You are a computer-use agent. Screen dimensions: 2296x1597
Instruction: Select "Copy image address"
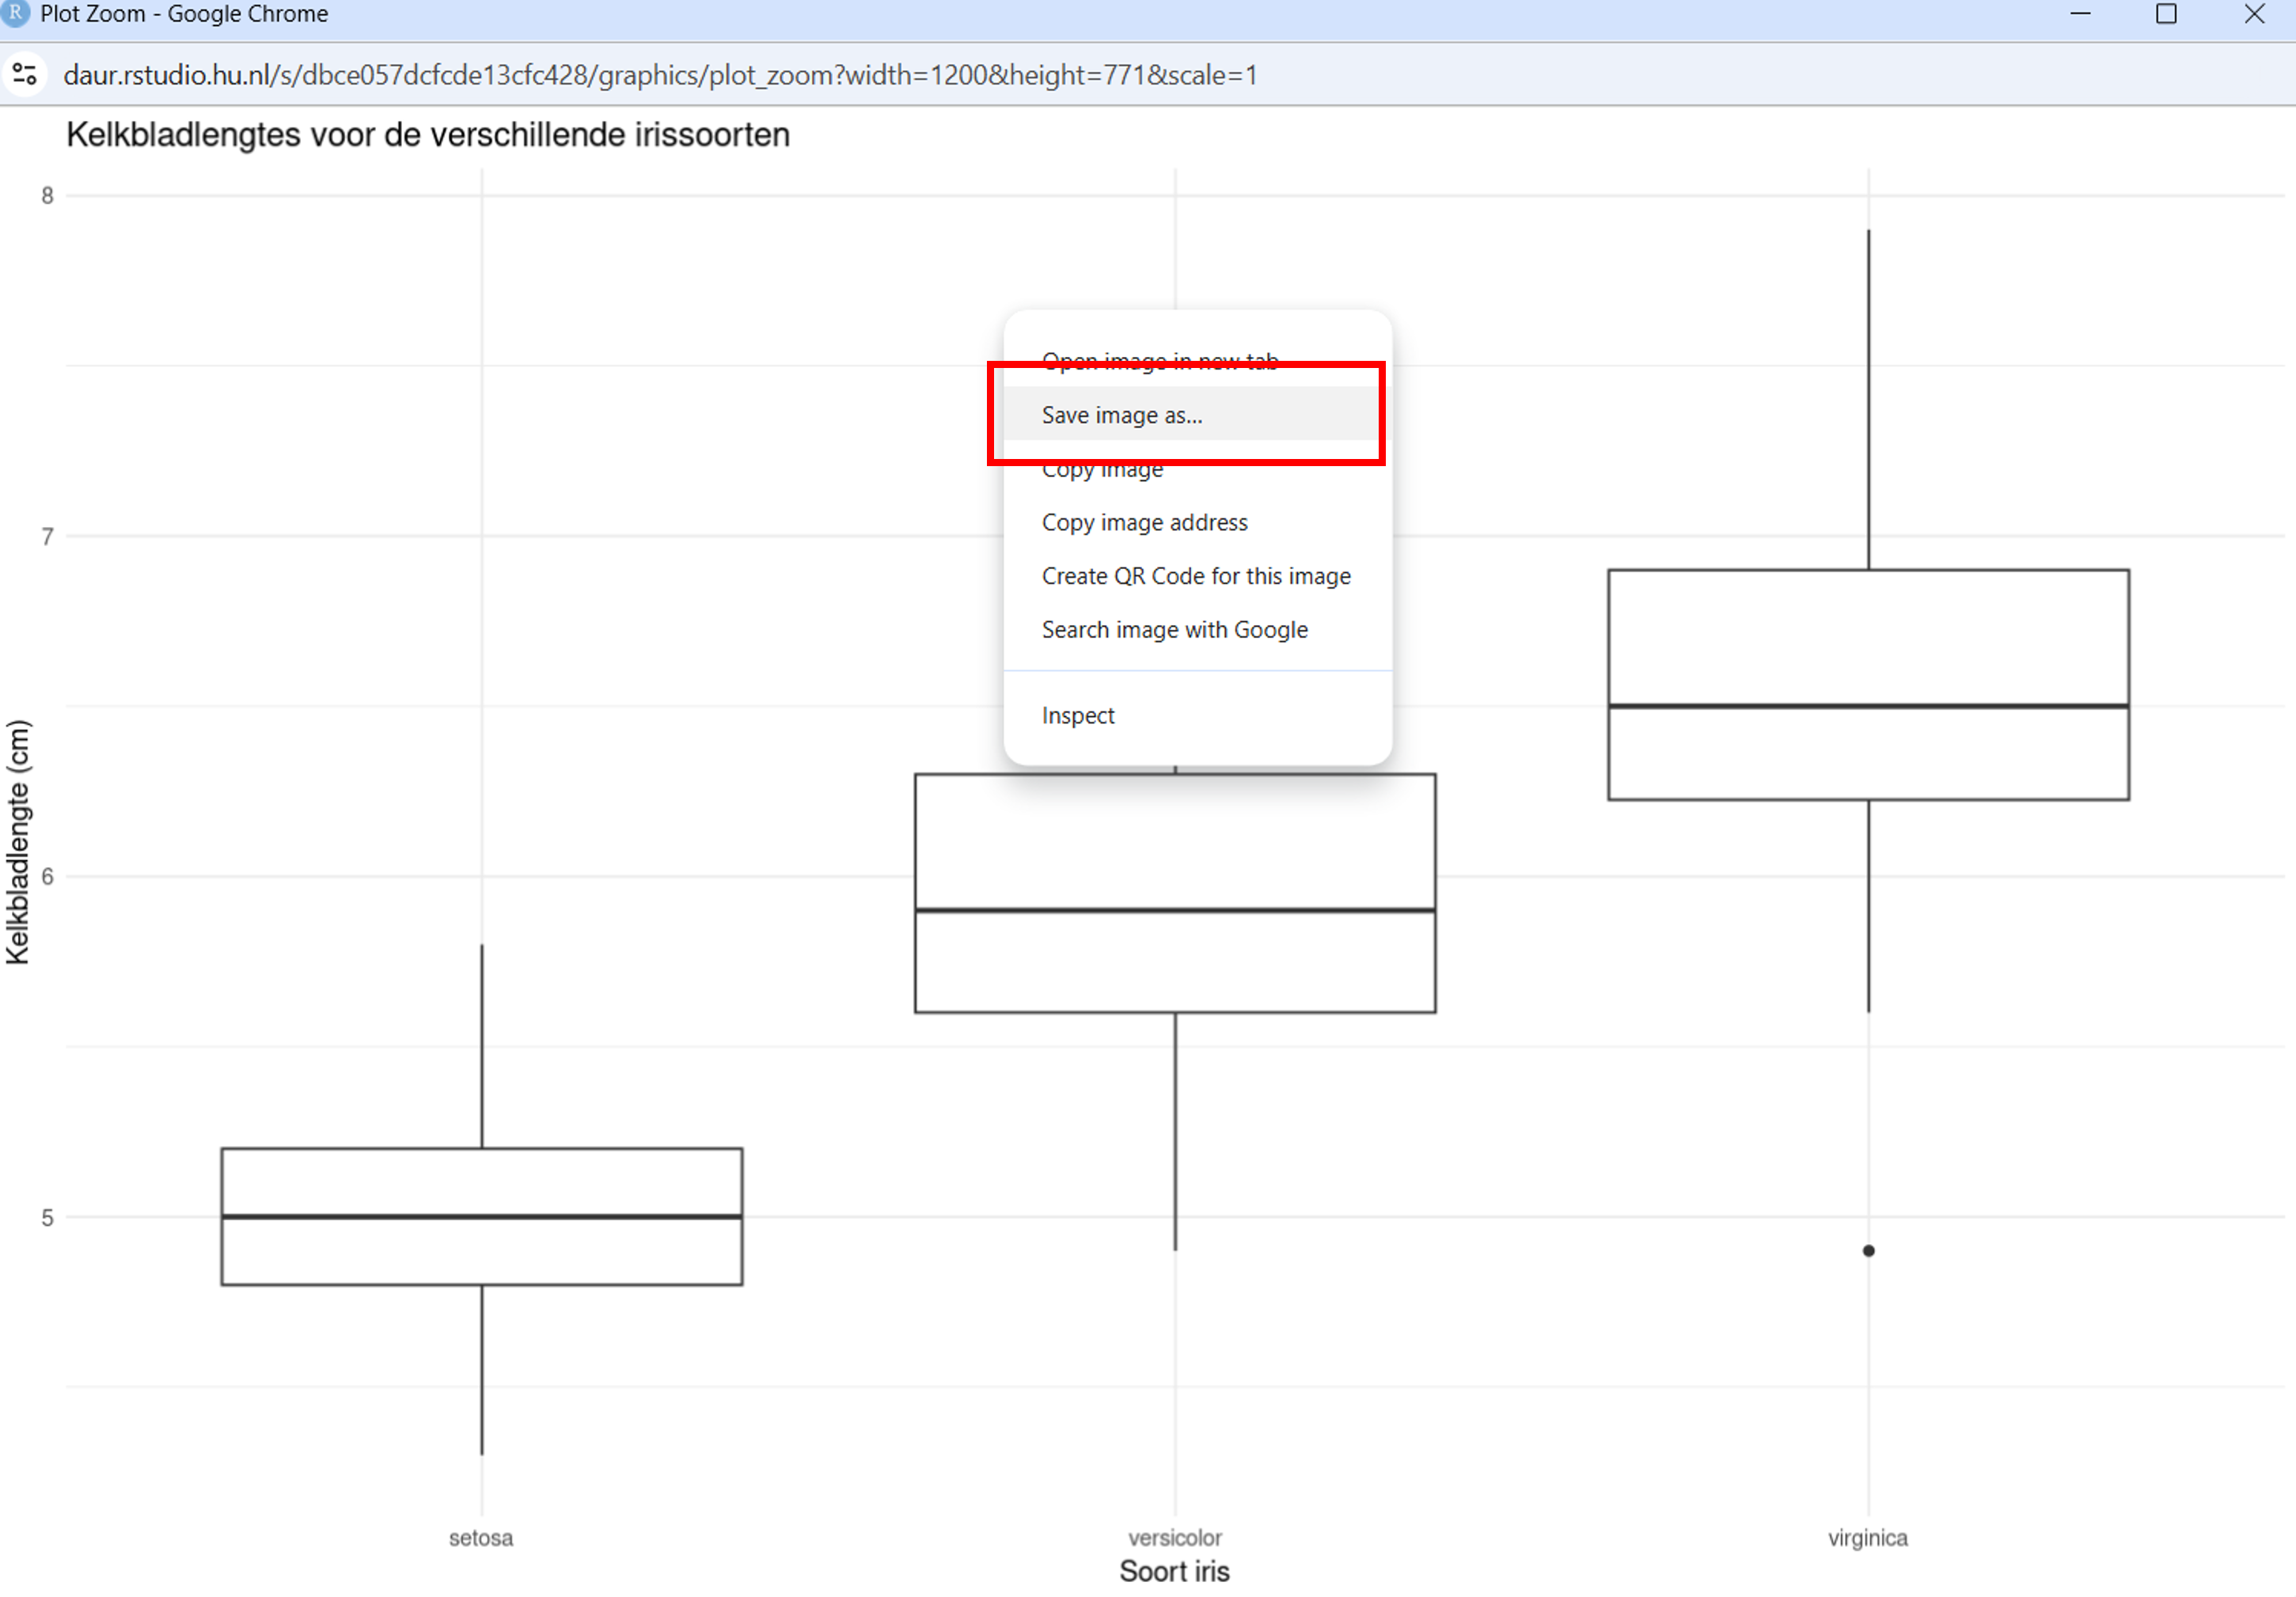pos(1144,522)
